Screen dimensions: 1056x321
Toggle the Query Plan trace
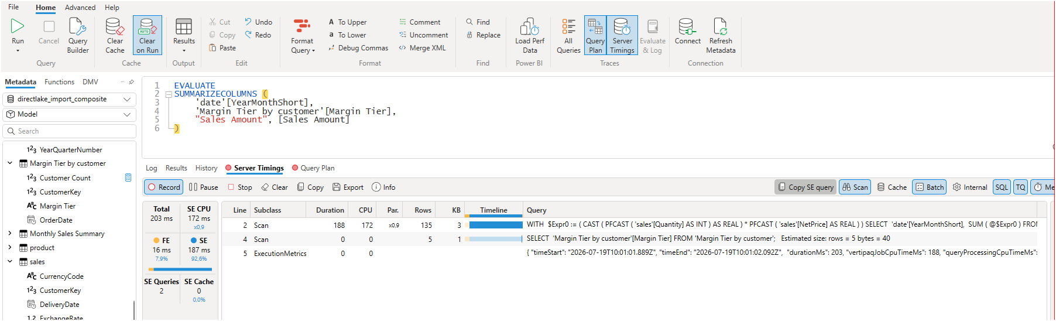point(595,35)
